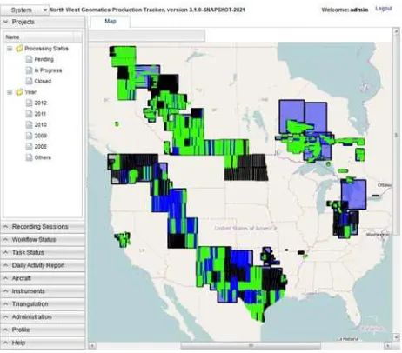Click the Year folder icon

pyautogui.click(x=19, y=92)
